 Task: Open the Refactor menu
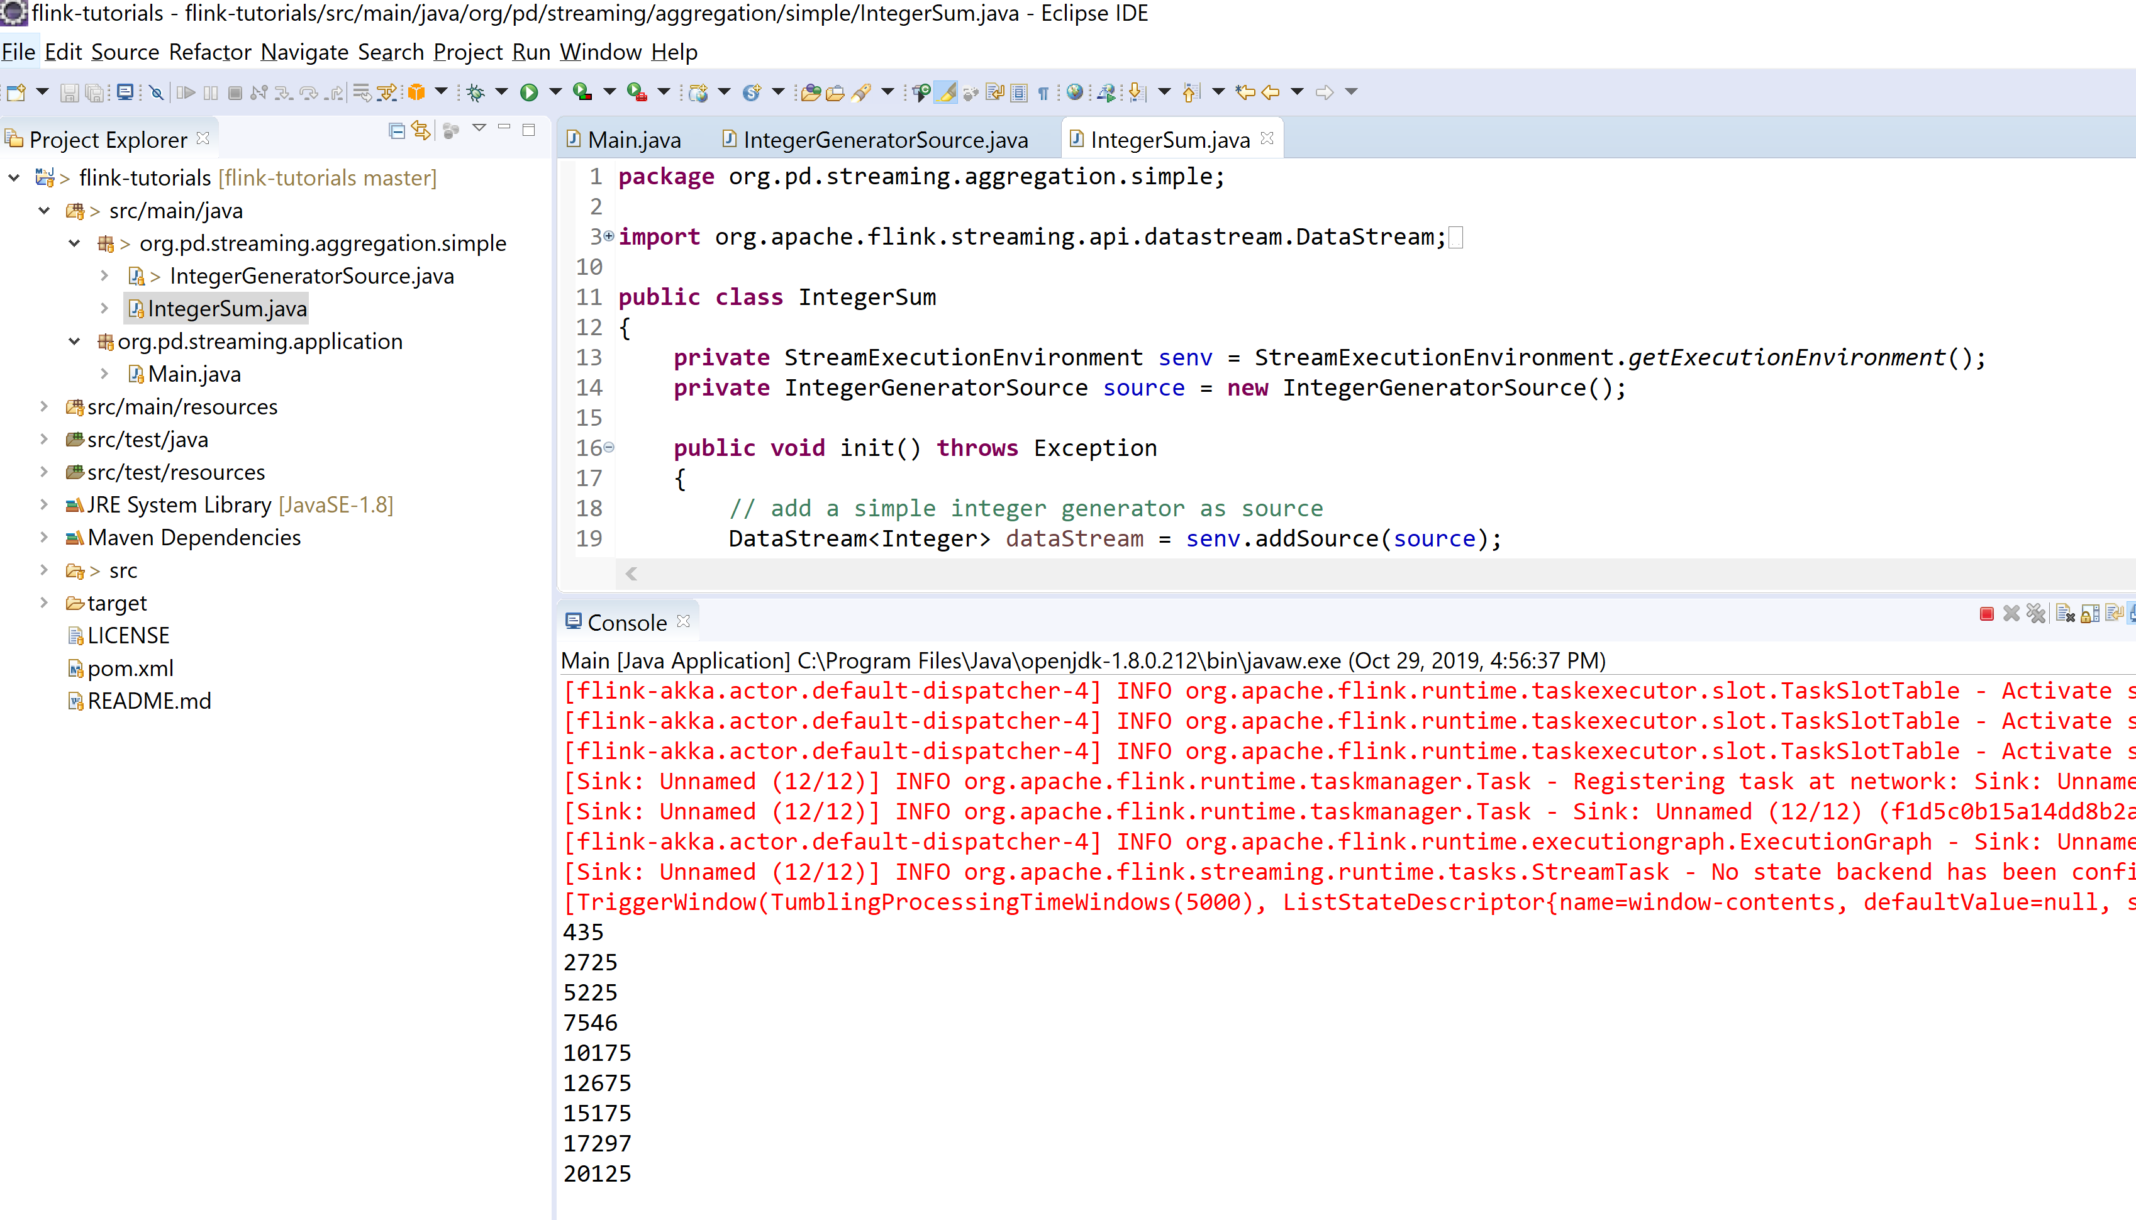coord(209,52)
